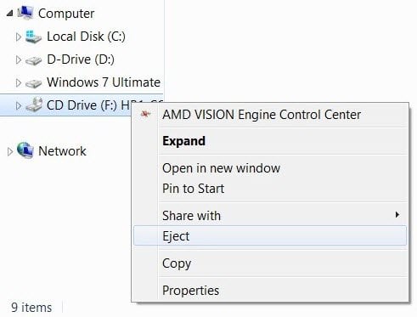417x317 pixels.
Task: Select Properties in context menu
Action: pos(191,291)
